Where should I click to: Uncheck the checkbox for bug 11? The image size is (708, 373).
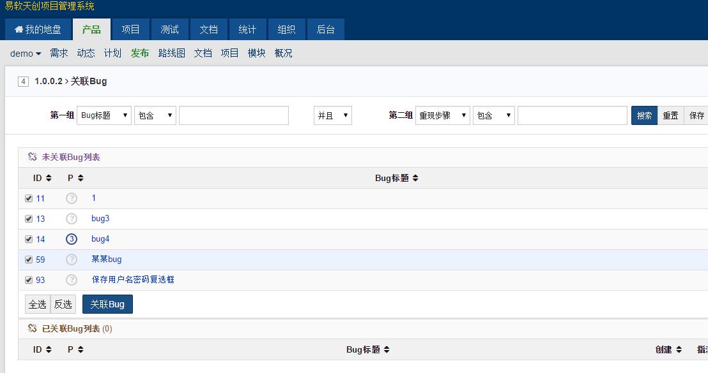29,198
